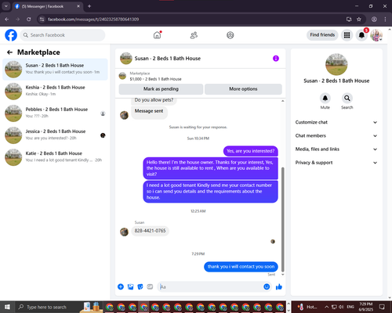392x313 pixels.
Task: Open the Friends icon in top navigation
Action: 194,35
